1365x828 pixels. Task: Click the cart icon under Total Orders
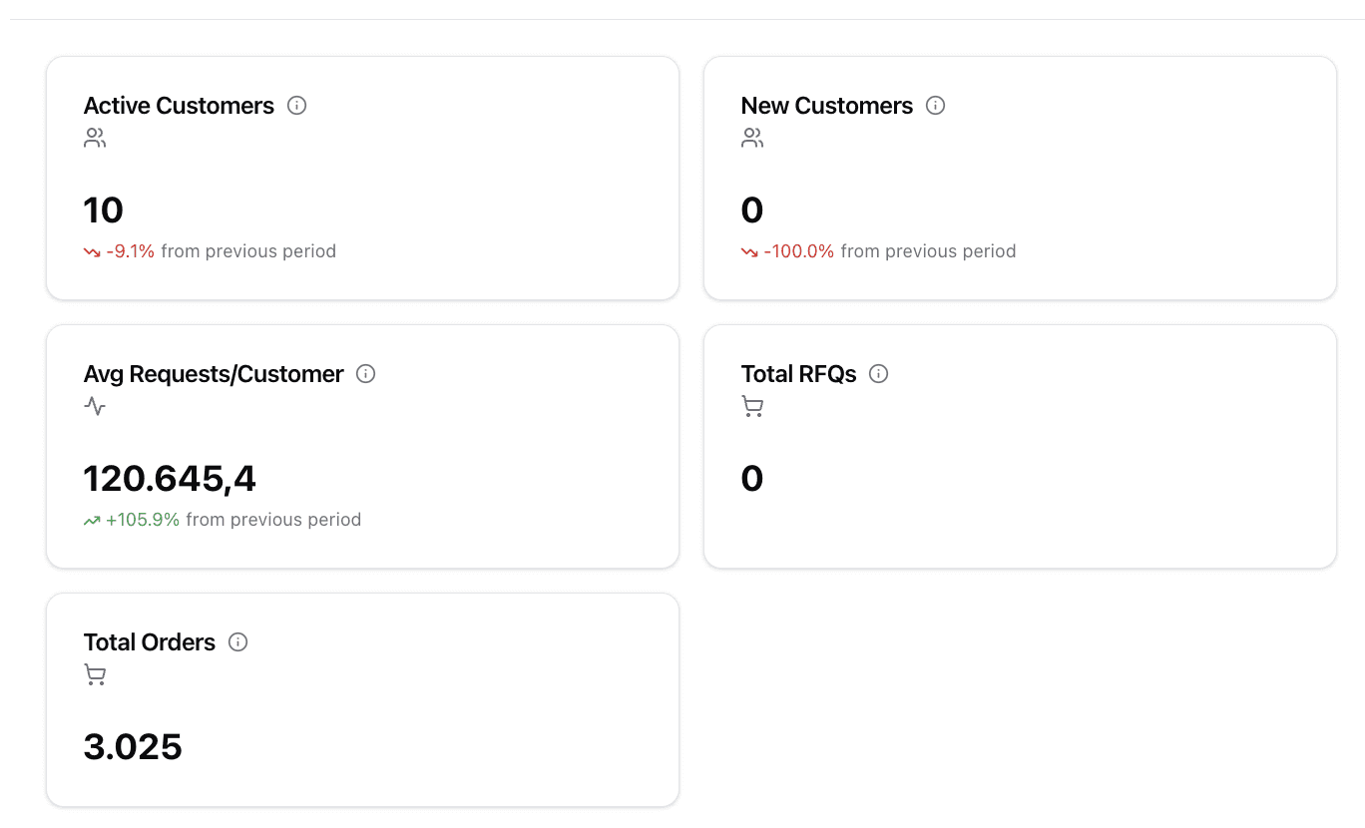tap(95, 675)
